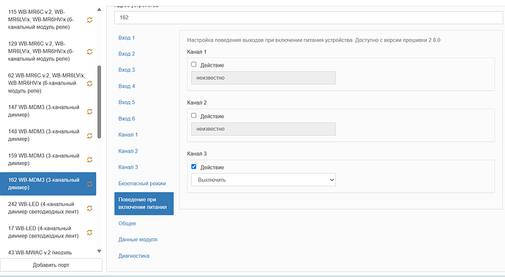Click refresh icon for 147 WB-MDM3

[x=89, y=111]
